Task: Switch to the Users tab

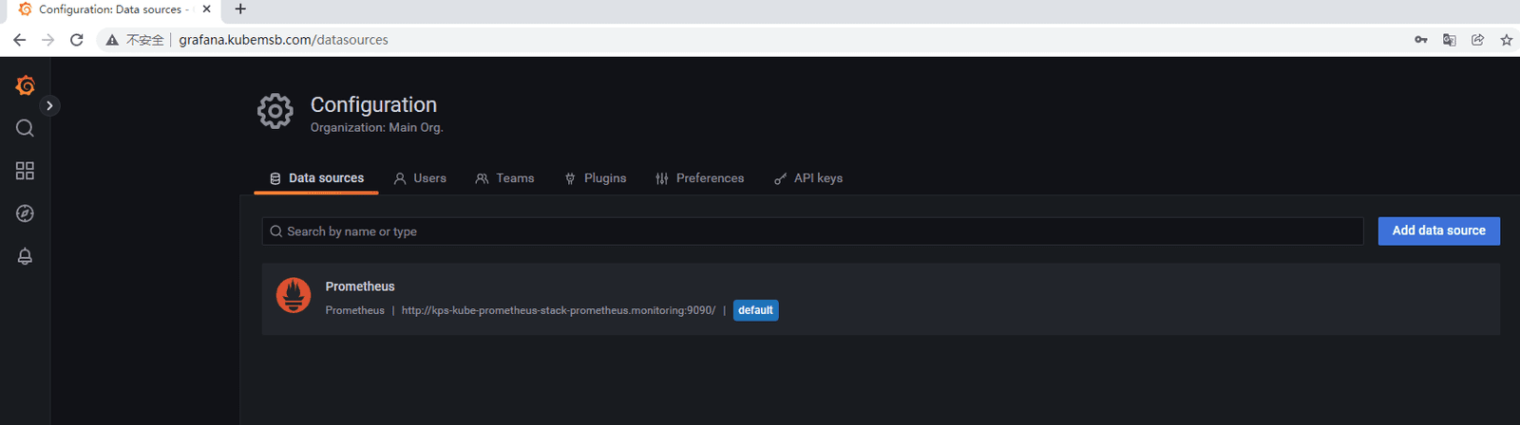Action: [420, 178]
